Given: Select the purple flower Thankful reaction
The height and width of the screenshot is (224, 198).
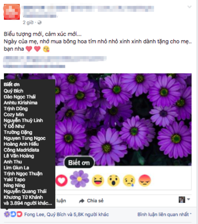Looking at the screenshot, I should [x=79, y=179].
